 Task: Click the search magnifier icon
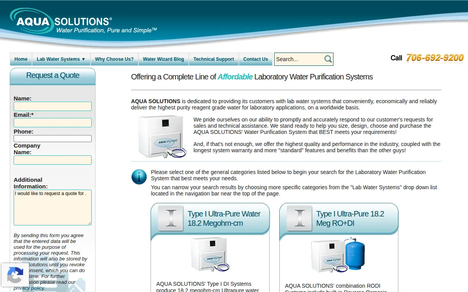pyautogui.click(x=328, y=59)
